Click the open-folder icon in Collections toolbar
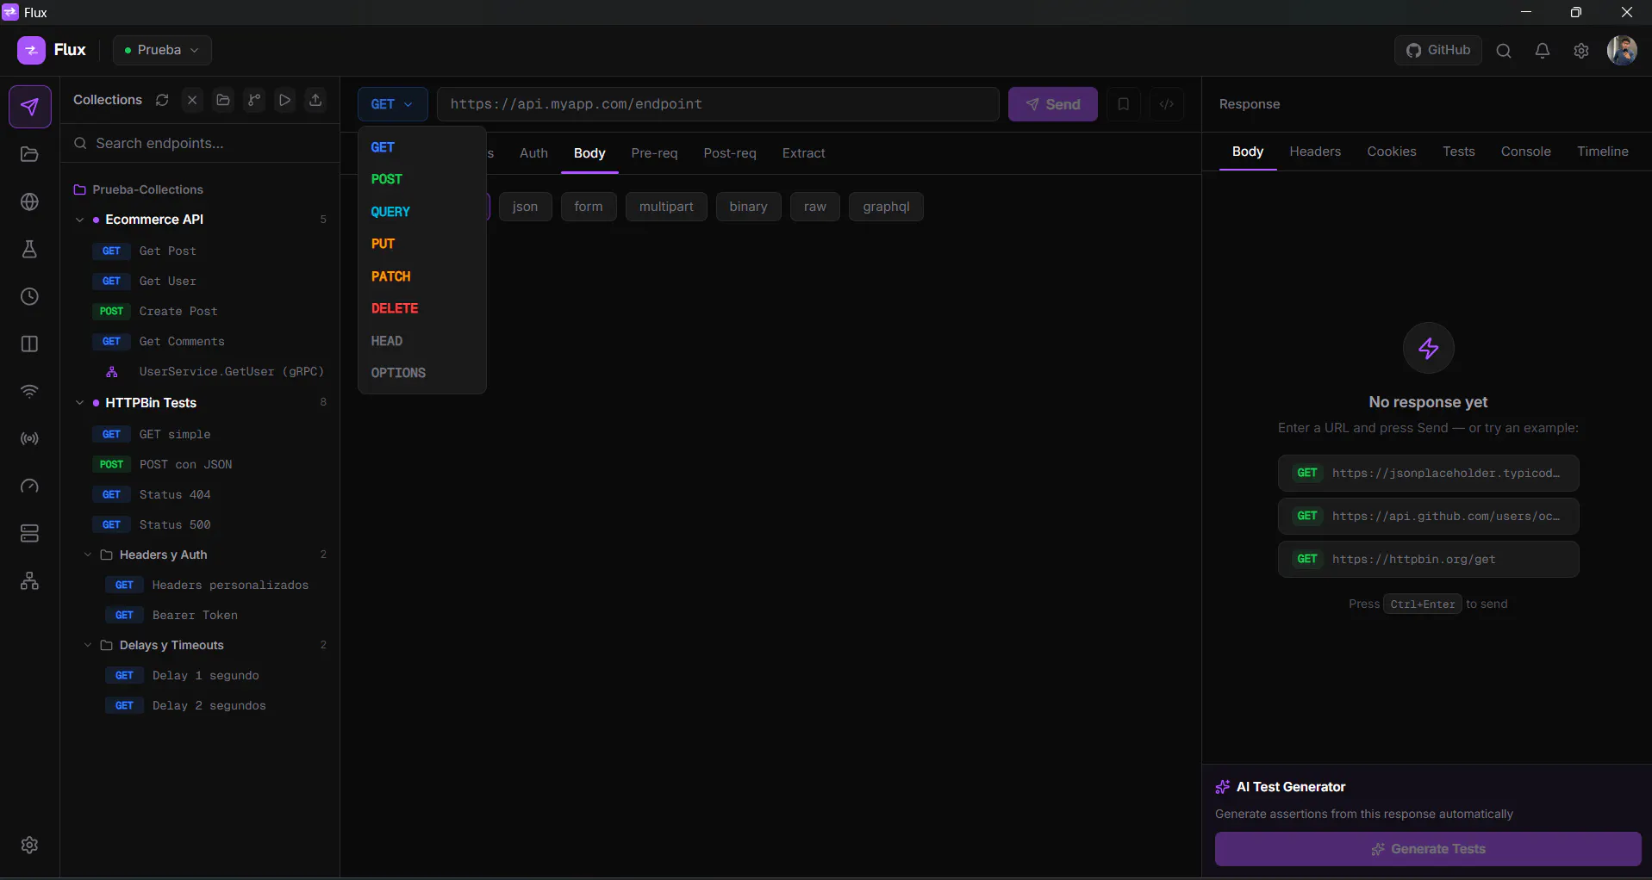Viewport: 1652px width, 880px height. point(223,100)
